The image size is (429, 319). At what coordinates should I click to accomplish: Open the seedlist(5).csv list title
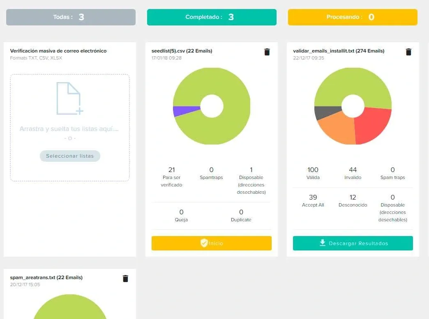pyautogui.click(x=182, y=51)
